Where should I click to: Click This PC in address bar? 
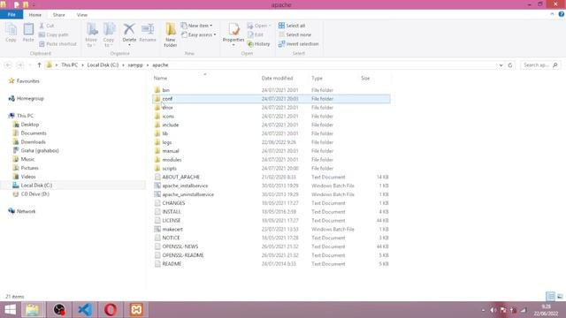69,65
